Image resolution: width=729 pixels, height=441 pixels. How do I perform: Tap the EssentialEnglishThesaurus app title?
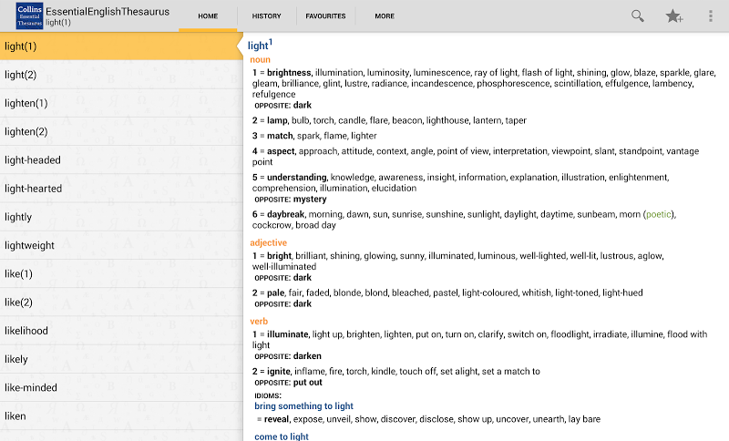point(108,12)
